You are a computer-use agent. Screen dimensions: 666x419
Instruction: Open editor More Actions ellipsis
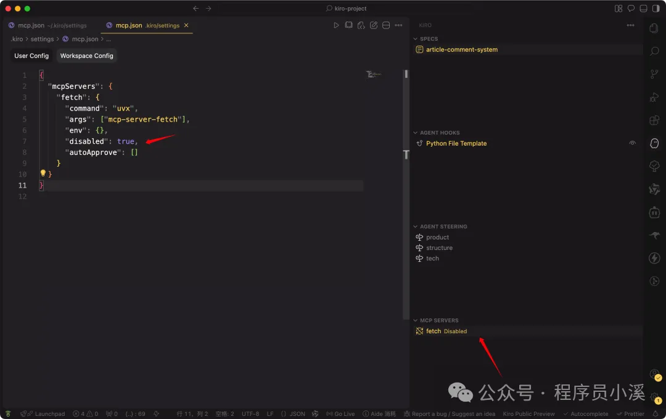398,25
